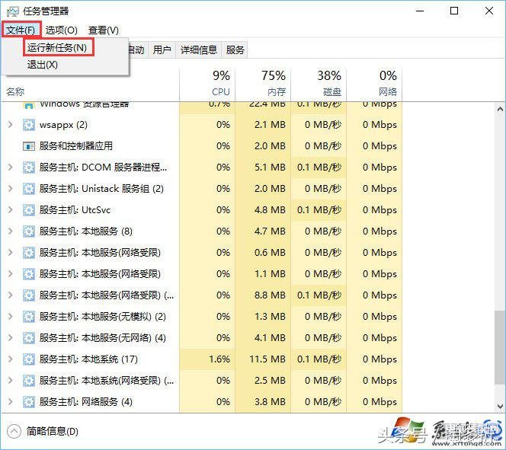Open the 文件(F) menu
Viewport: 506px width, 450px height.
point(21,30)
